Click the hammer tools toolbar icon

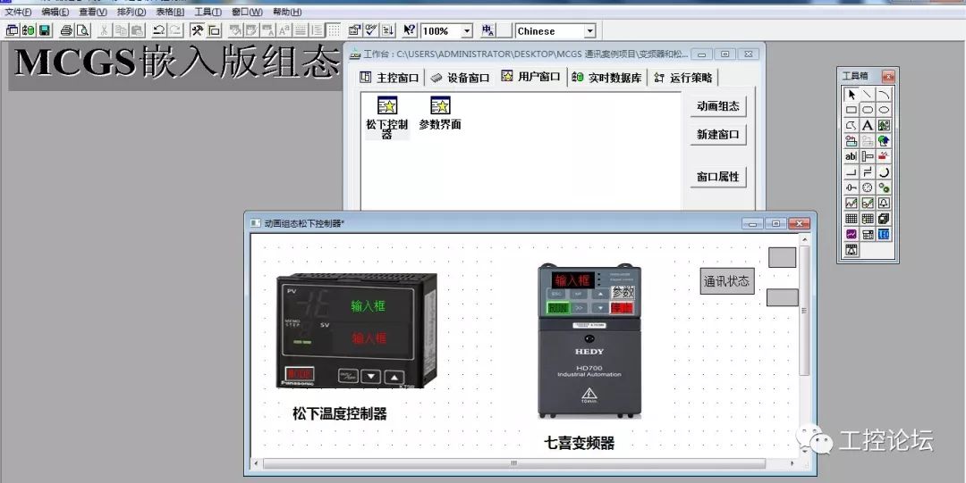197,30
